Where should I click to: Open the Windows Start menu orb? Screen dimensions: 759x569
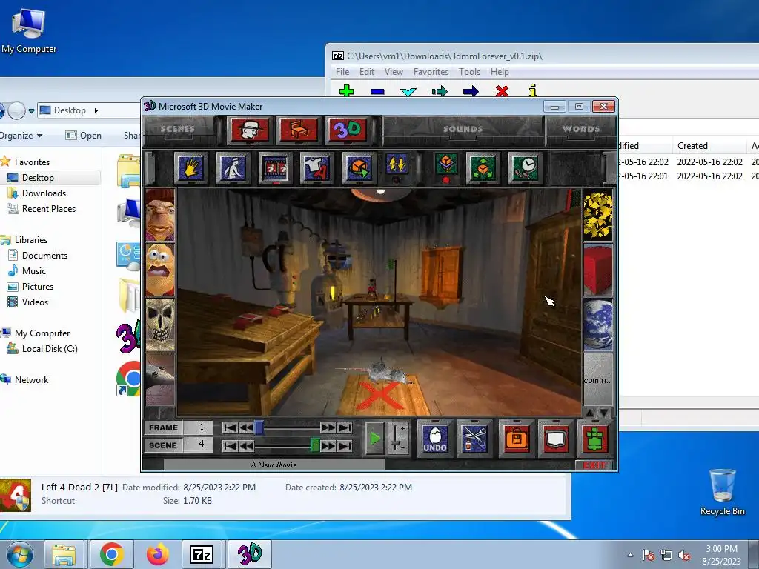tap(19, 554)
